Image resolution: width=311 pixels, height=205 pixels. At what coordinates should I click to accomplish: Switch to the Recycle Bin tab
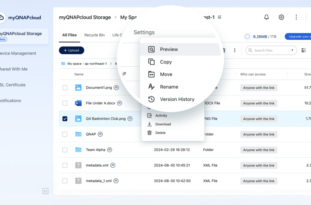click(94, 35)
